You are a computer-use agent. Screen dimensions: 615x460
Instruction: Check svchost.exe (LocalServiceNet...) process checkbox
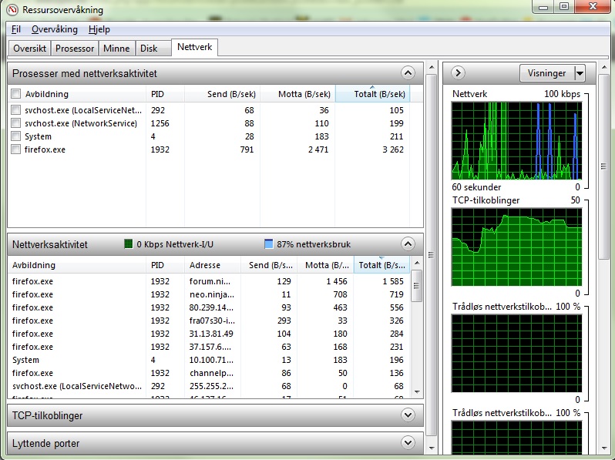(15, 110)
